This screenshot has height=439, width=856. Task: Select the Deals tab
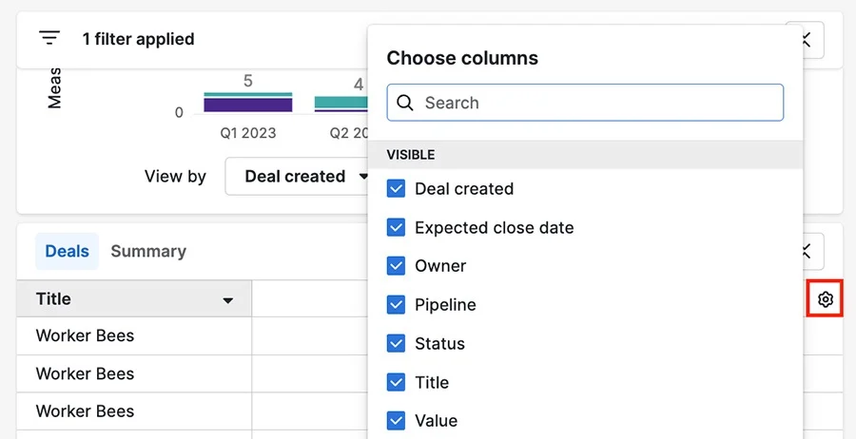pos(67,252)
